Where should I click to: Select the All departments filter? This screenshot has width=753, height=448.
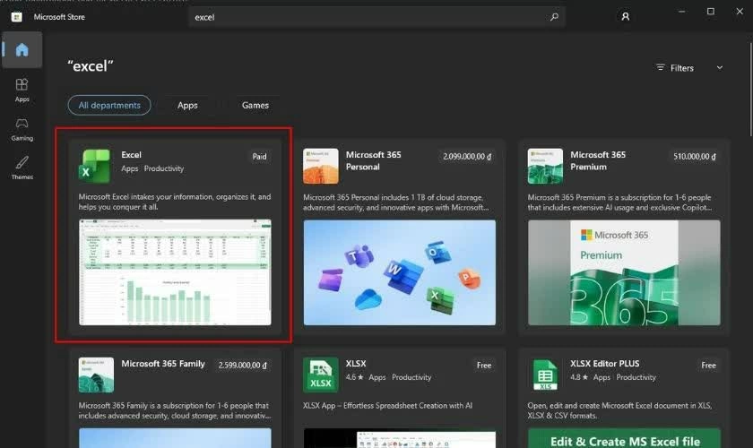coord(109,105)
